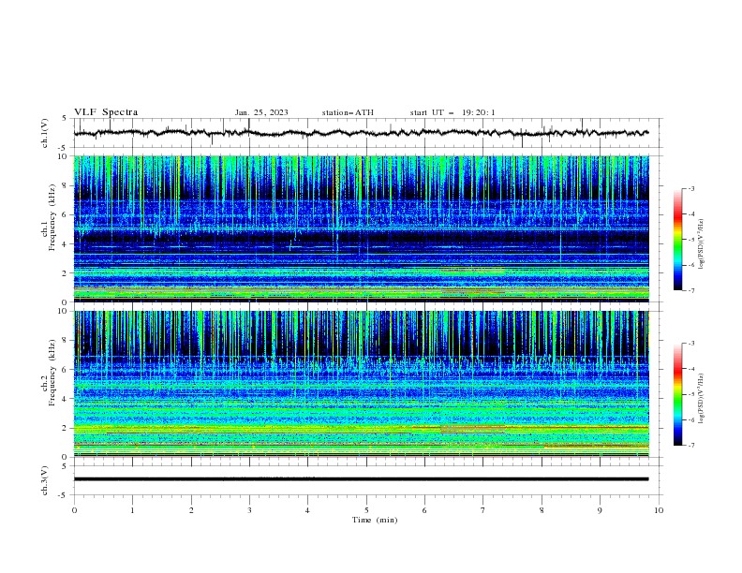
Task: Click the ch.1 log(PSD) colorbar label
Action: (x=701, y=244)
